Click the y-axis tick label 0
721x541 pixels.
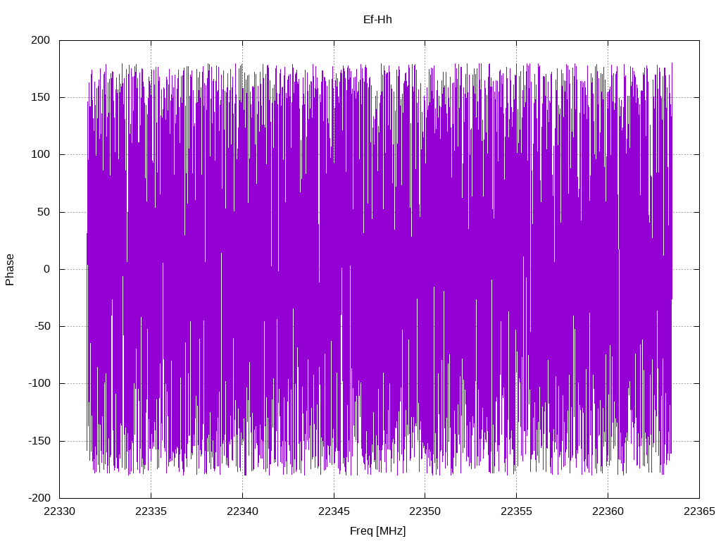[47, 269]
